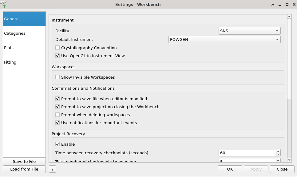The width and height of the screenshot is (297, 177).
Task: Open the Plots settings section
Action: [9, 48]
